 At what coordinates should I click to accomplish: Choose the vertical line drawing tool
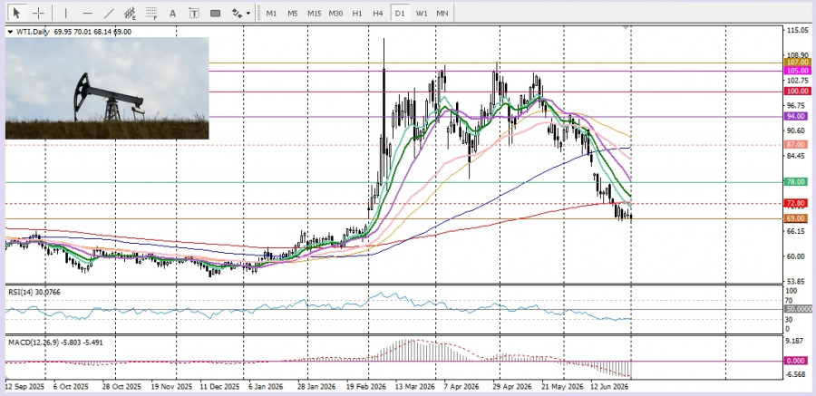click(x=65, y=13)
